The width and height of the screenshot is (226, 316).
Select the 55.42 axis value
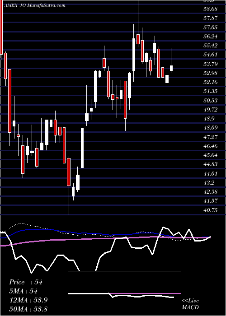[x=211, y=46]
